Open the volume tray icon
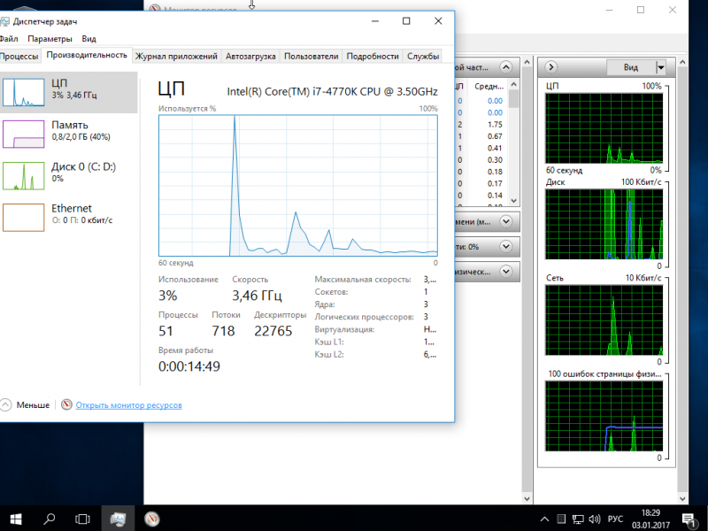This screenshot has height=531, width=708. click(x=595, y=519)
